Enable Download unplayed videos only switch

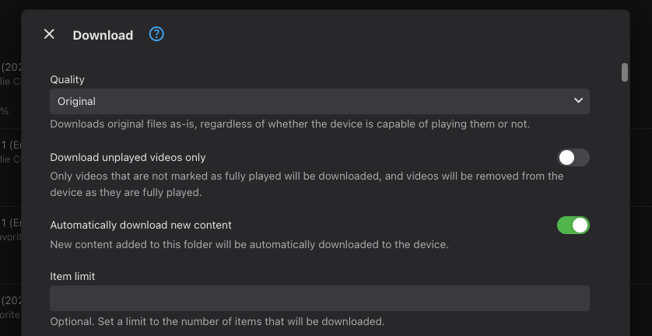pos(573,158)
